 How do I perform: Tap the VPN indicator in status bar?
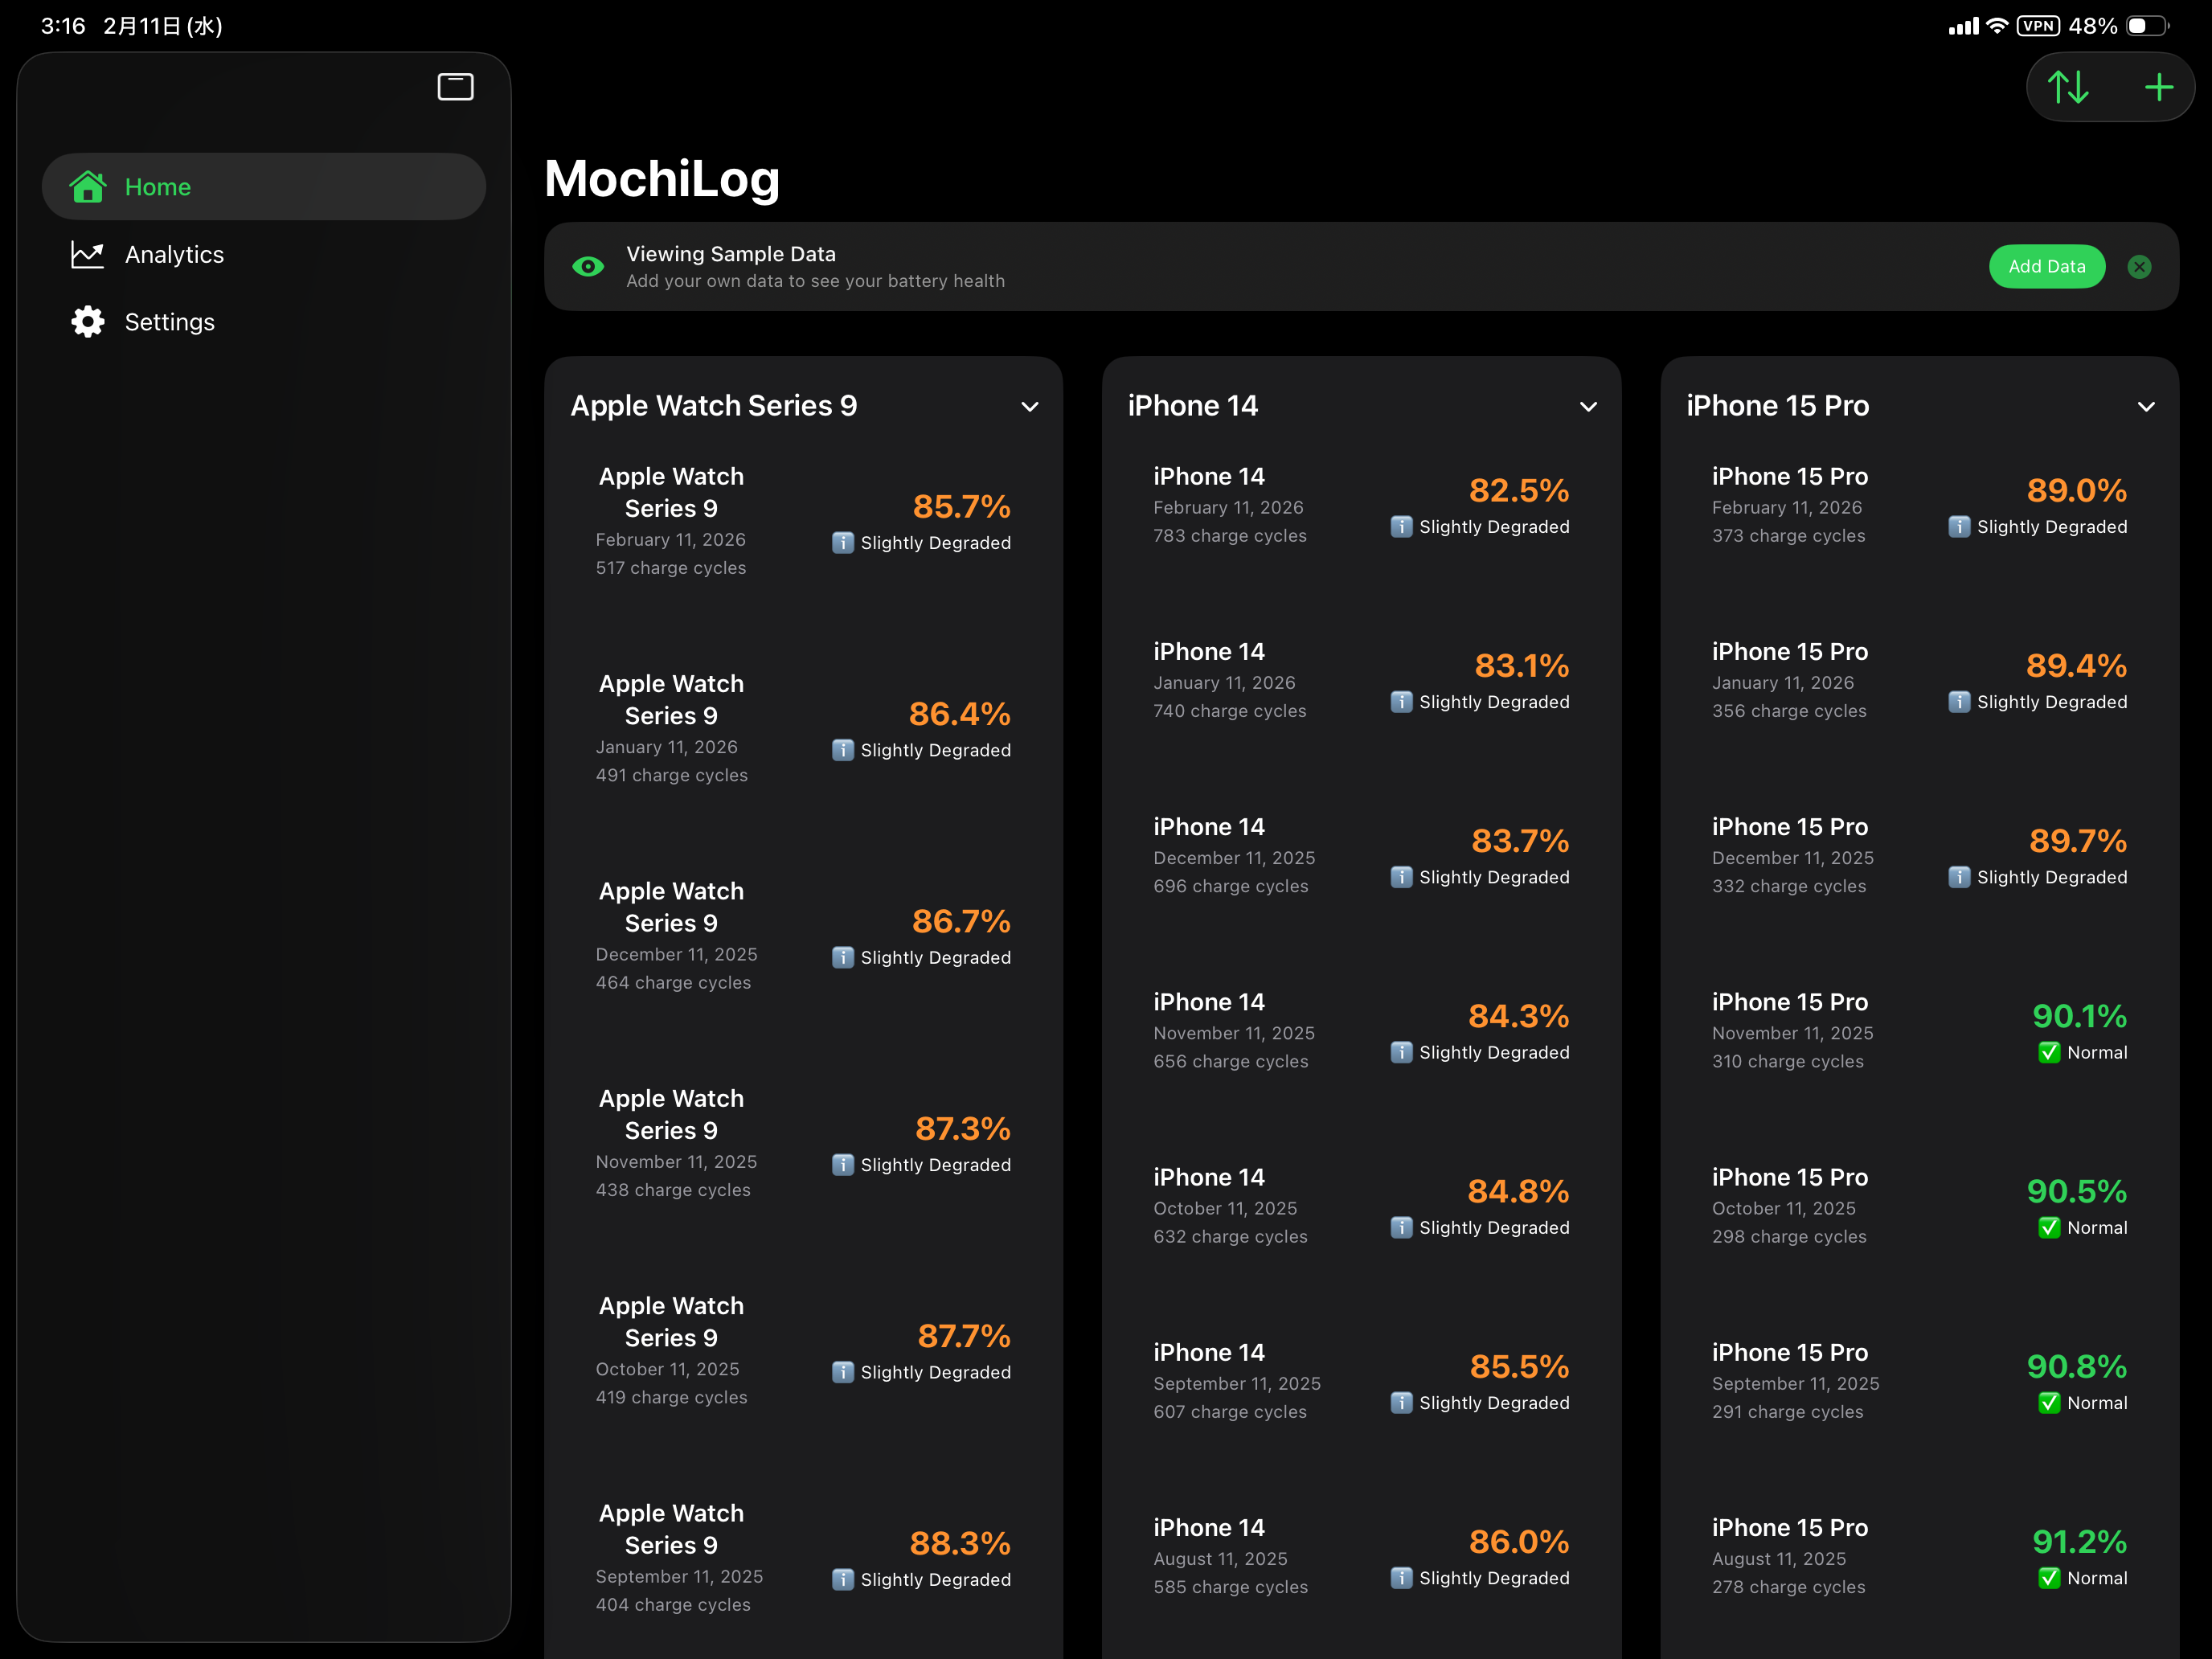click(x=2038, y=26)
